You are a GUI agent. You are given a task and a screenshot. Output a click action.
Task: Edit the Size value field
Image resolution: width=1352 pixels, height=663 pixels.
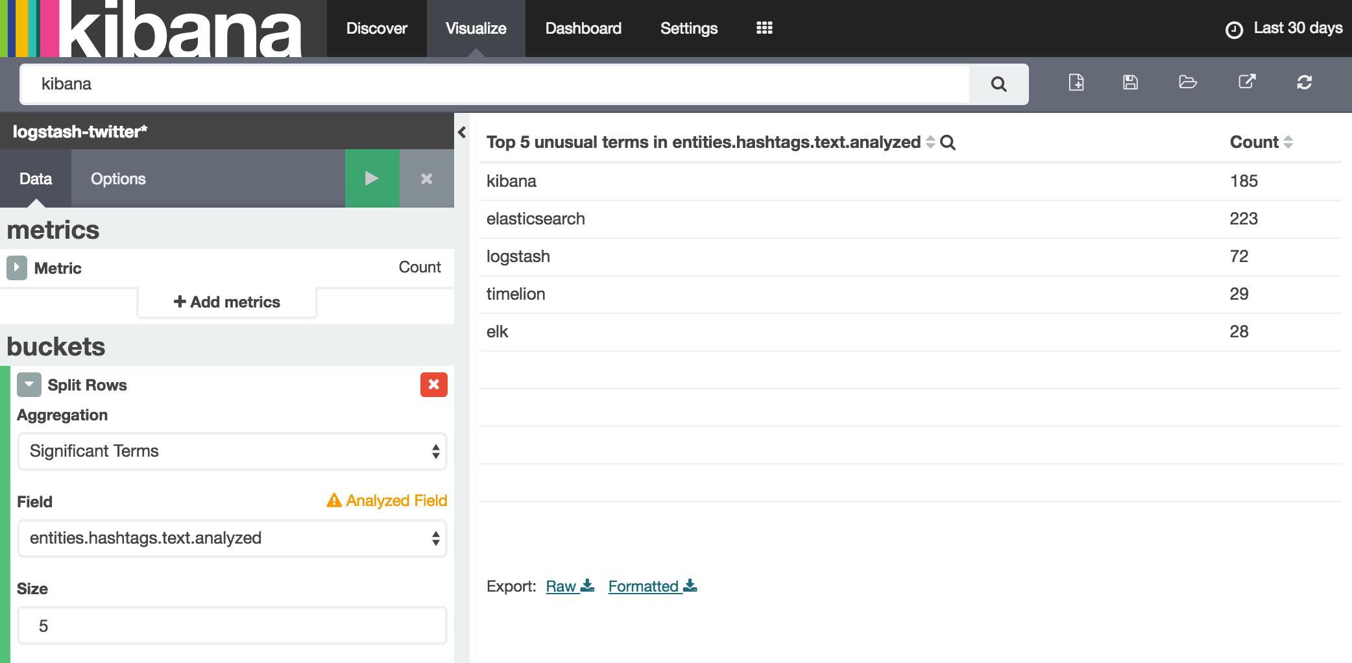coord(232,625)
